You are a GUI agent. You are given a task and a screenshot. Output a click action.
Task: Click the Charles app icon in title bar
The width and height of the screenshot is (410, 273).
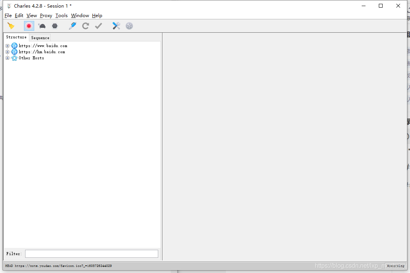[x=9, y=6]
